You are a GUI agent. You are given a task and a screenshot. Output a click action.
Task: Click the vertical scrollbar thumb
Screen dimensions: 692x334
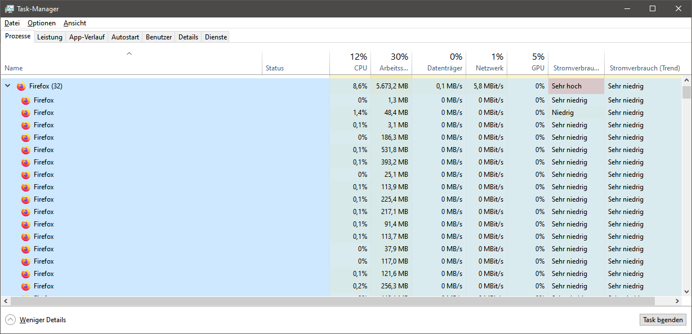pos(686,92)
